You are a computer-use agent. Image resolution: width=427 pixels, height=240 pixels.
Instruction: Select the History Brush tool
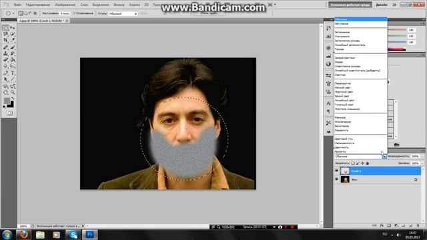[x=13, y=53]
